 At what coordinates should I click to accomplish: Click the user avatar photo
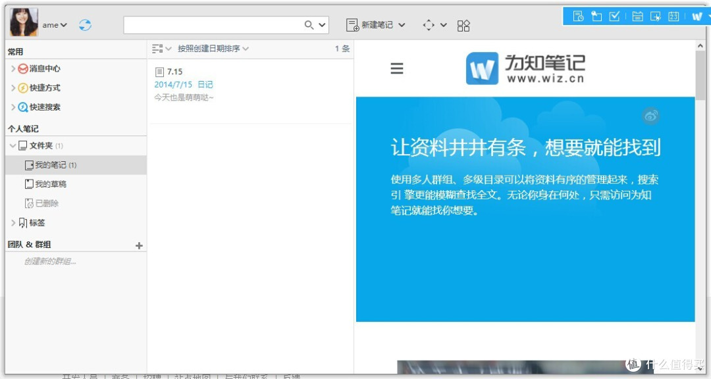[24, 22]
